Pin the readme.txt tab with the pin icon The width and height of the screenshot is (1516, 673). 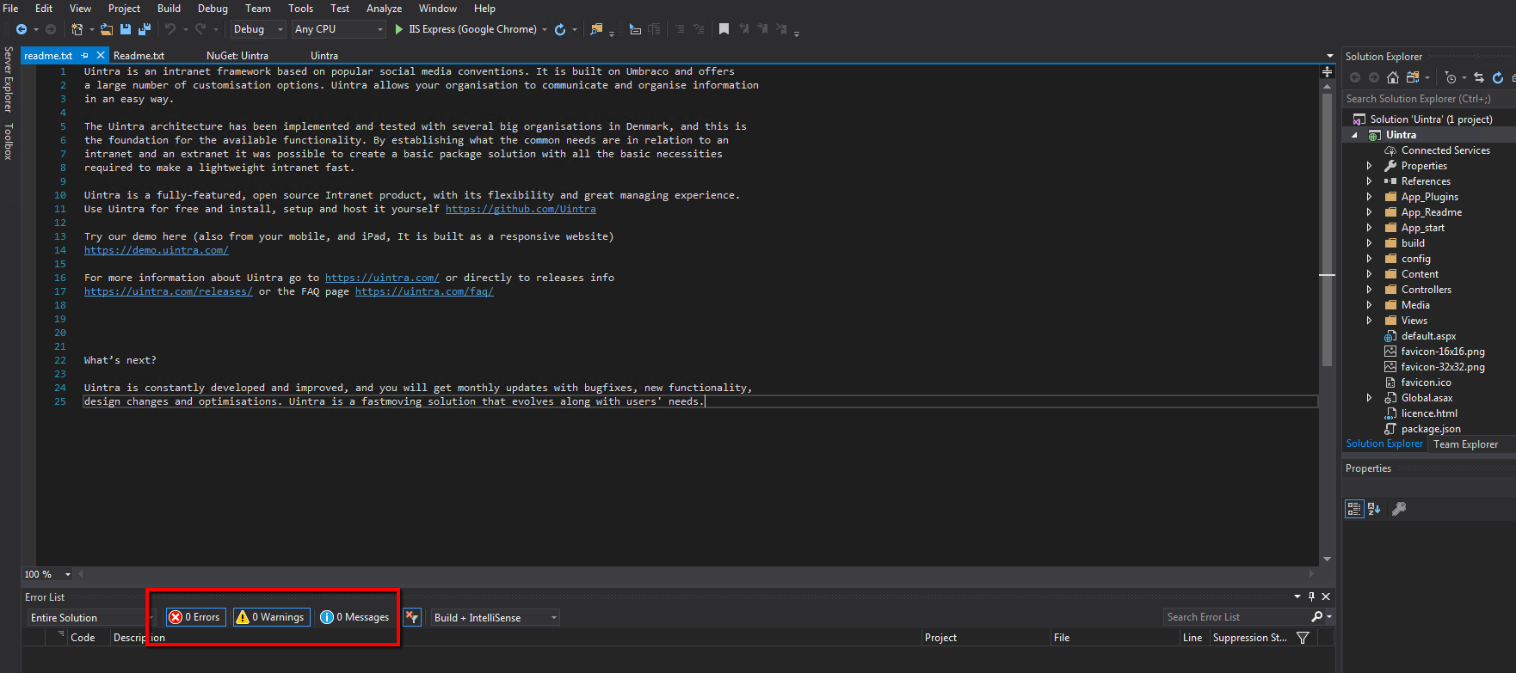tap(85, 55)
